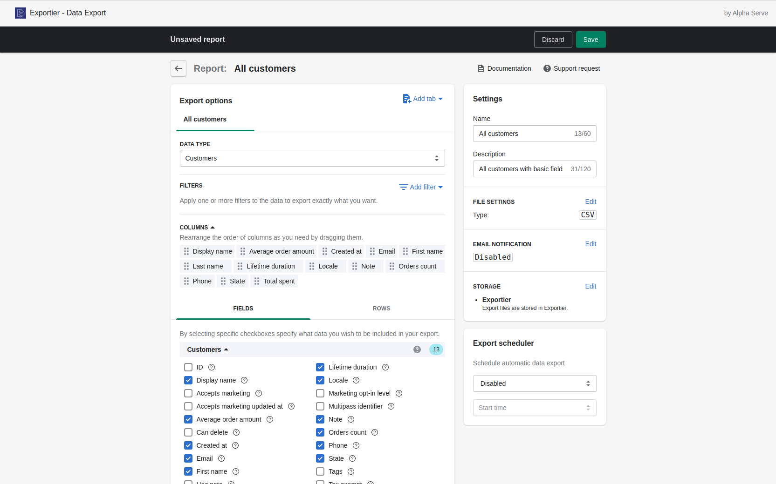Go back using the arrow button

pos(179,68)
